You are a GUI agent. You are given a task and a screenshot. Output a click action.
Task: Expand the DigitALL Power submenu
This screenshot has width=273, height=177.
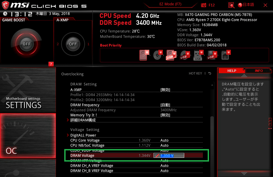point(83,135)
